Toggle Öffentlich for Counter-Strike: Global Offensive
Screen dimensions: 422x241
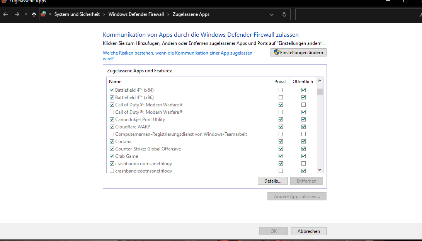[x=304, y=149]
